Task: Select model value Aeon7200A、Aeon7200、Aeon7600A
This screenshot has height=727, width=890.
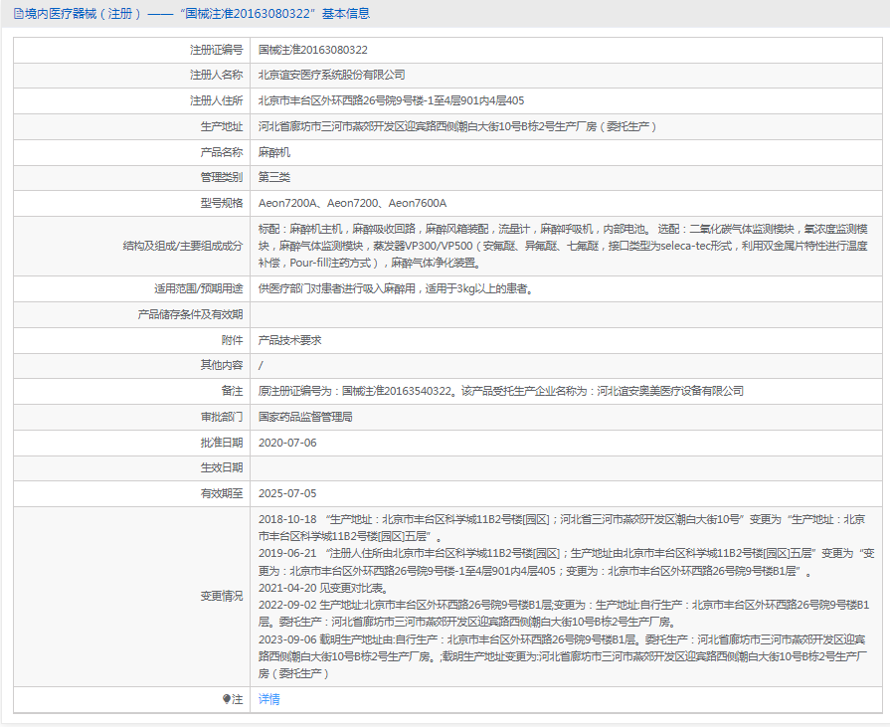Action: pos(352,203)
